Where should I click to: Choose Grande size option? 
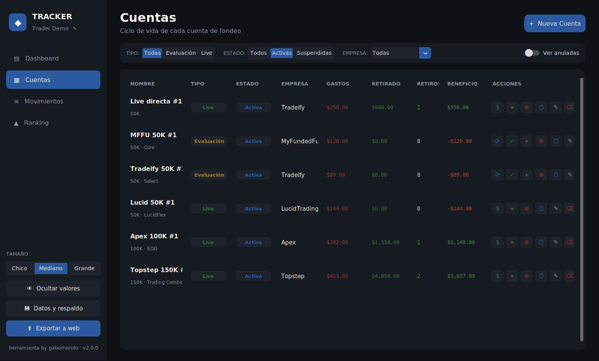click(x=84, y=268)
